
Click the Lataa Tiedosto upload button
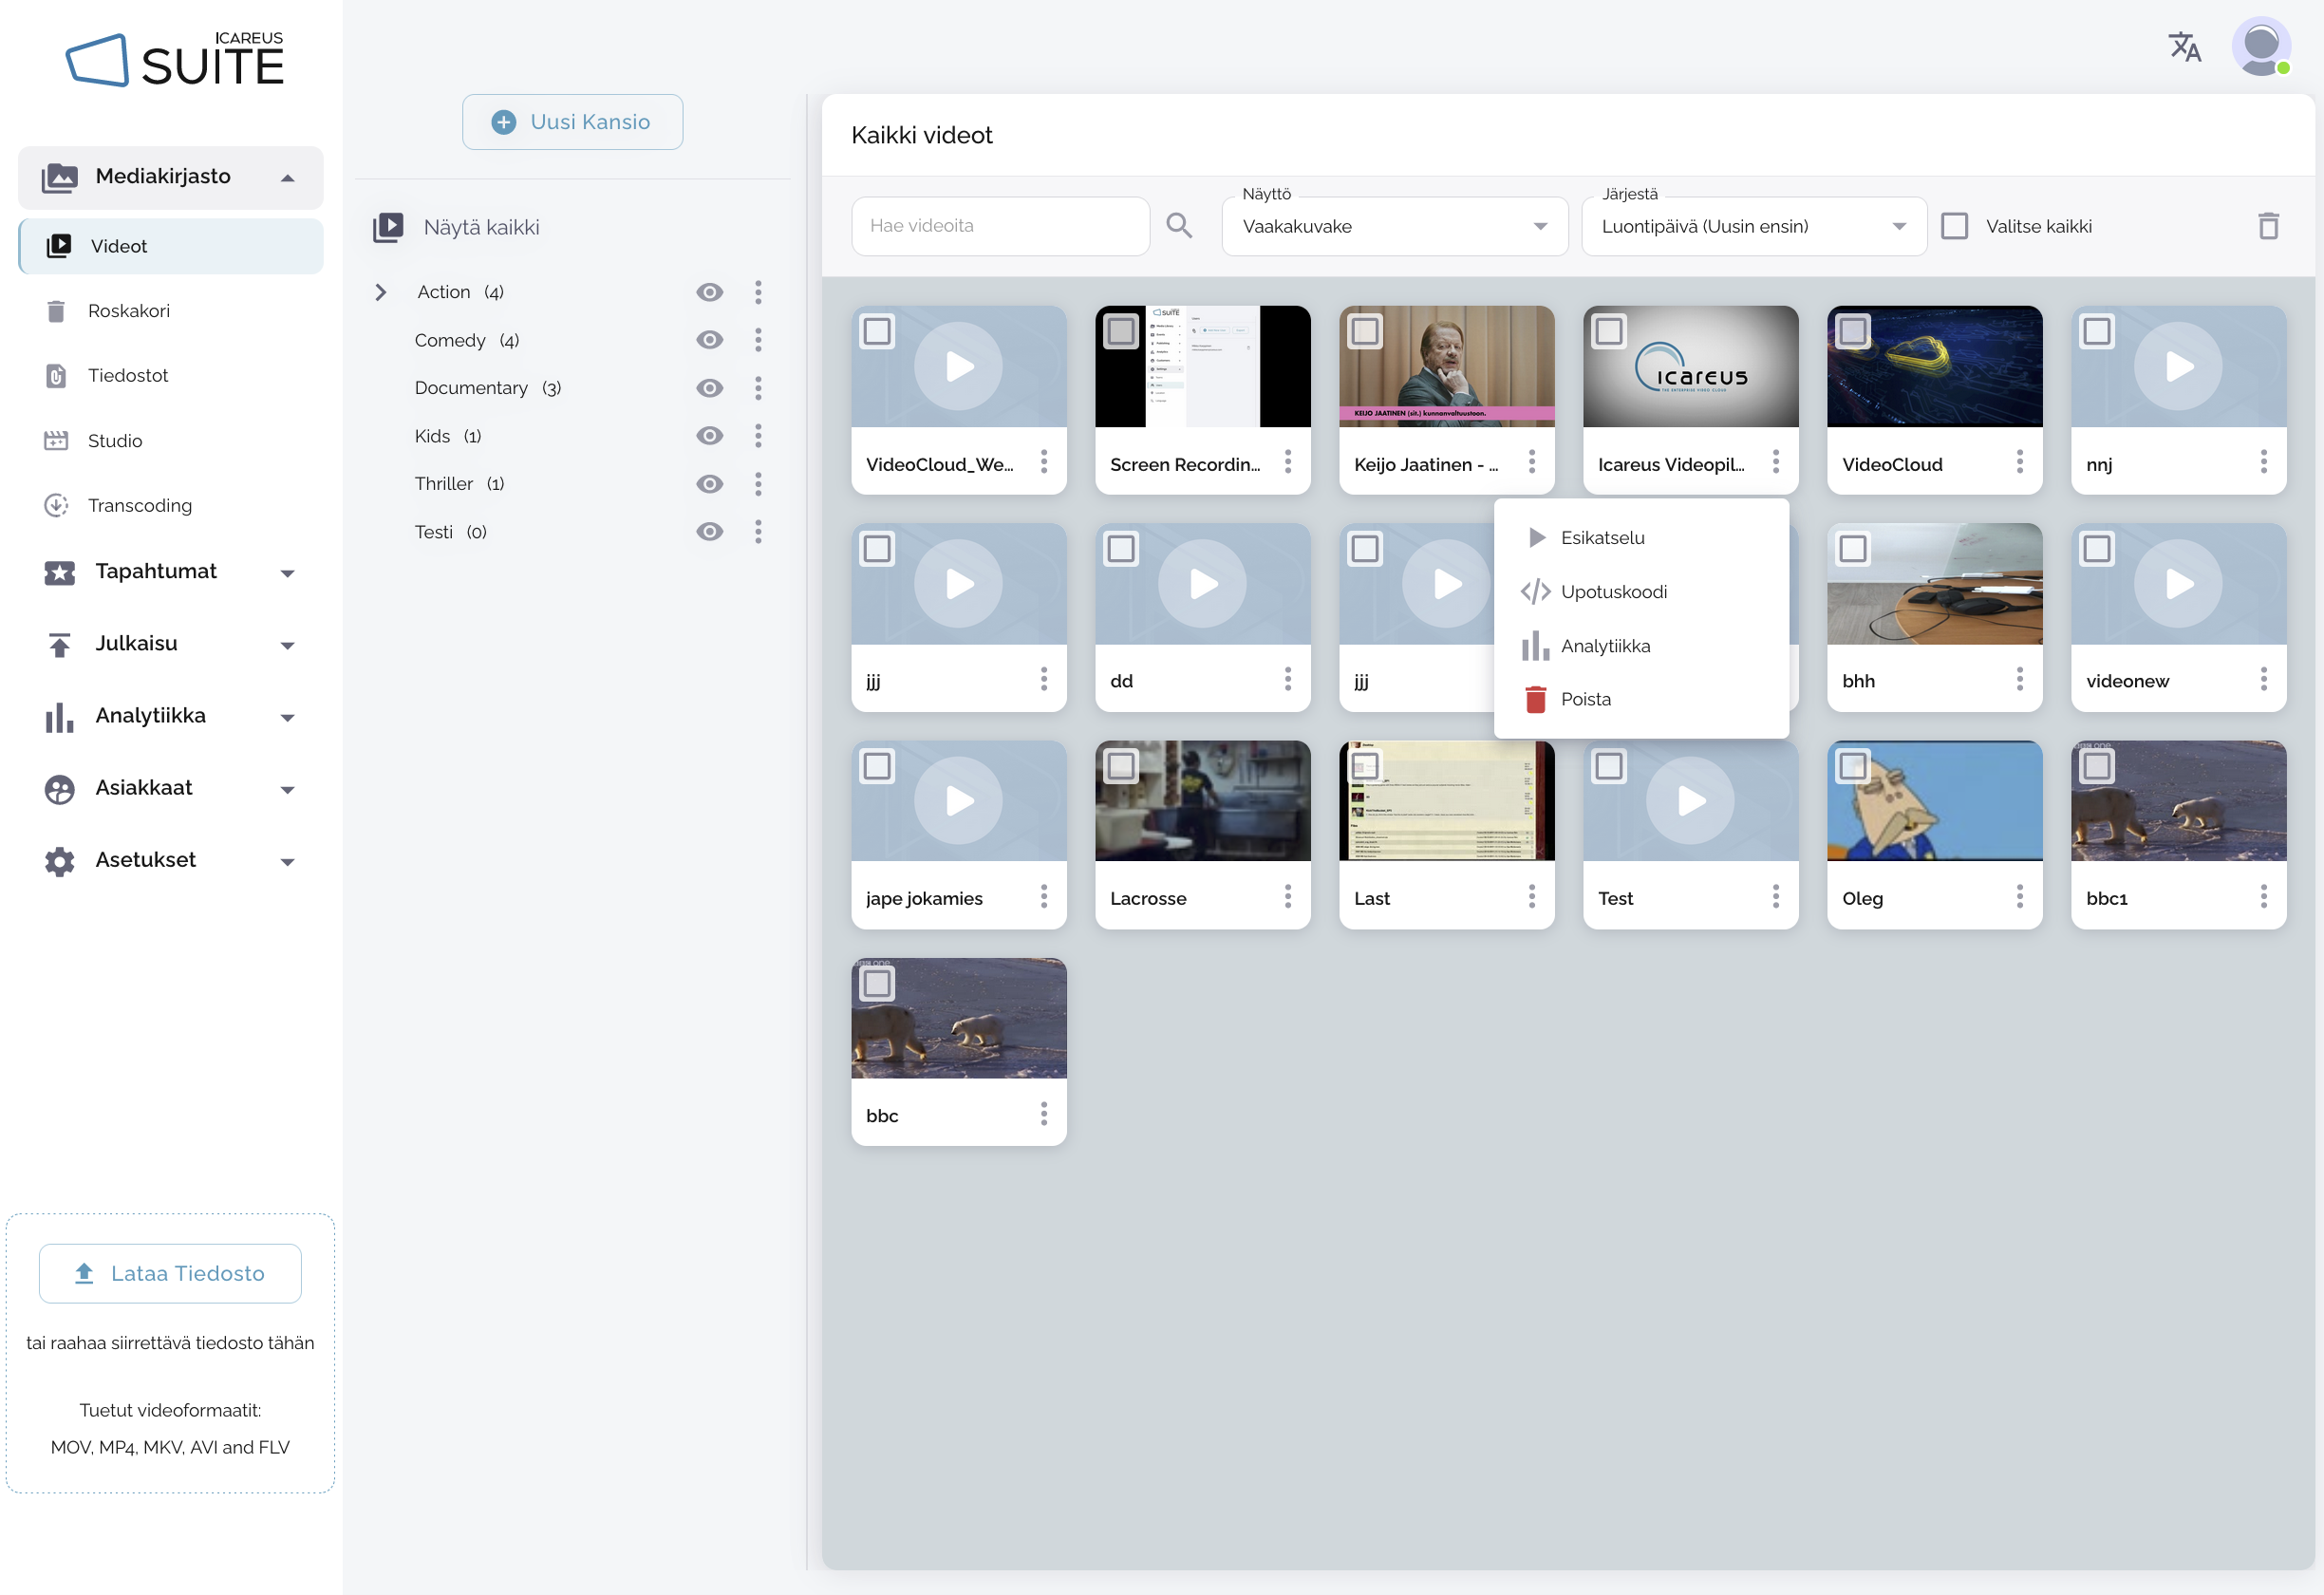170,1273
